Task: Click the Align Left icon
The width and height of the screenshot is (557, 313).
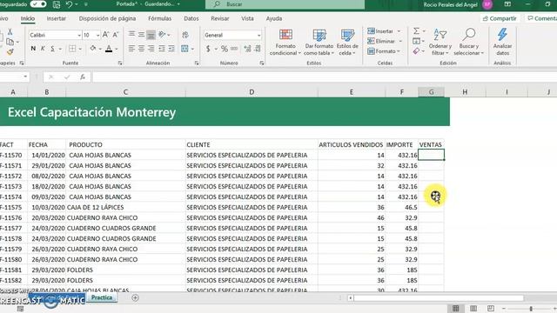Action: coord(131,49)
